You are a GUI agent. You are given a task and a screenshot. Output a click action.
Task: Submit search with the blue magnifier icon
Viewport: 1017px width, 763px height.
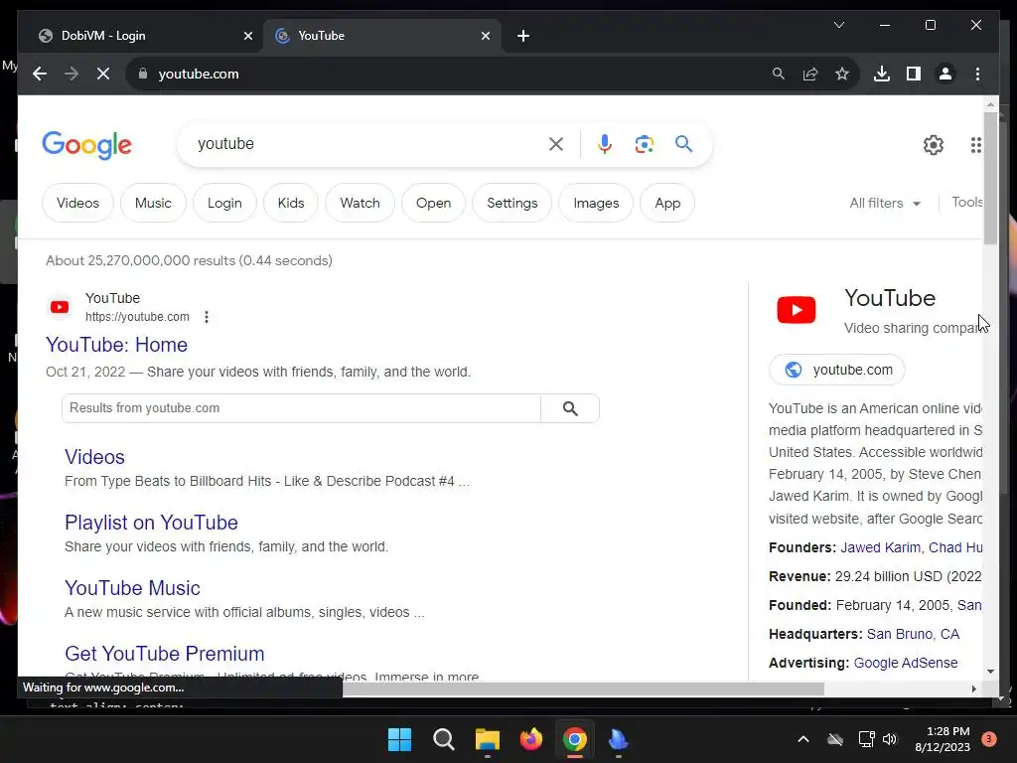pos(683,143)
